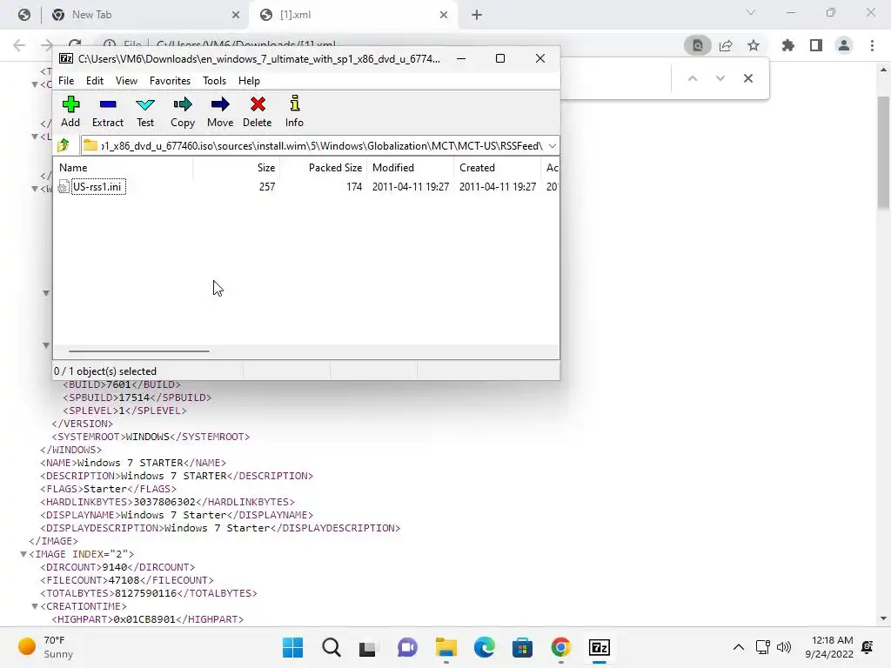Open the clock showing 12:18 AM
Screen dimensions: 891x668
pos(829,647)
